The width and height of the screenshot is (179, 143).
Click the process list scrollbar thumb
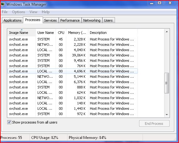click(166, 83)
